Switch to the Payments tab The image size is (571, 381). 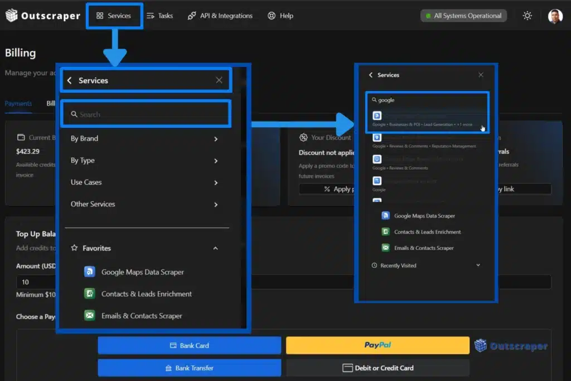(x=18, y=103)
